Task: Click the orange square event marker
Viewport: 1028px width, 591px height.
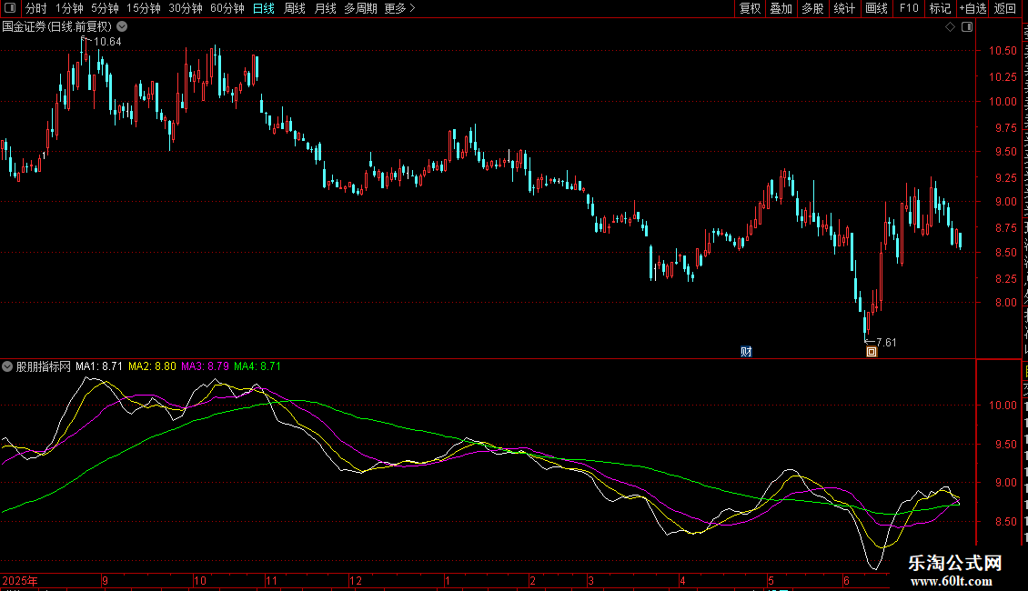Action: click(x=872, y=352)
